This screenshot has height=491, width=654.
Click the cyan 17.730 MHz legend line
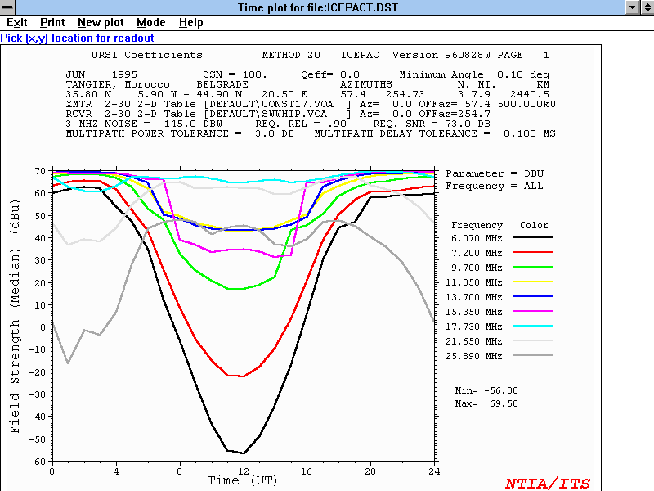click(532, 327)
